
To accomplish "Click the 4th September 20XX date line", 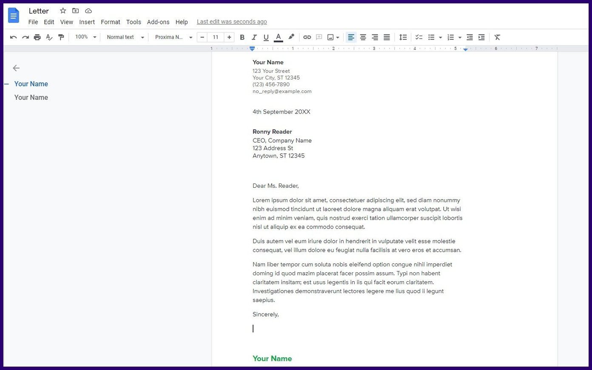I will [282, 112].
